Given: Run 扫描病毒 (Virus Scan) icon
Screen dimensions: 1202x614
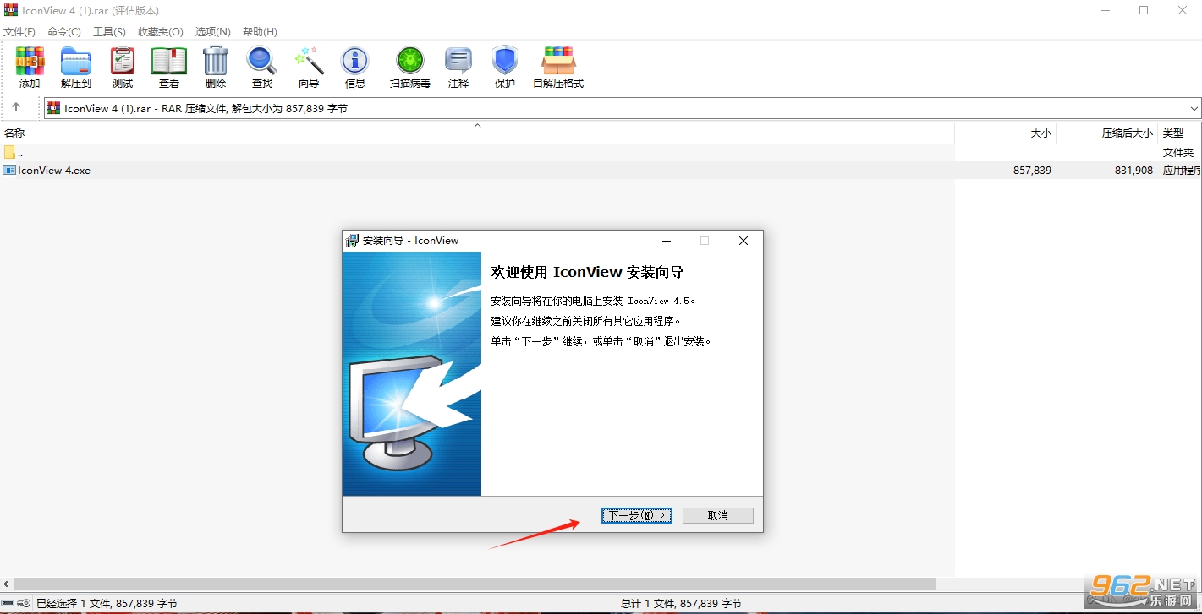Looking at the screenshot, I should 410,68.
